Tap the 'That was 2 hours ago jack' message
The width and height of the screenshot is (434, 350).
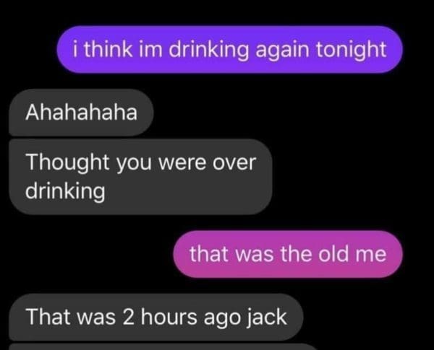click(156, 317)
